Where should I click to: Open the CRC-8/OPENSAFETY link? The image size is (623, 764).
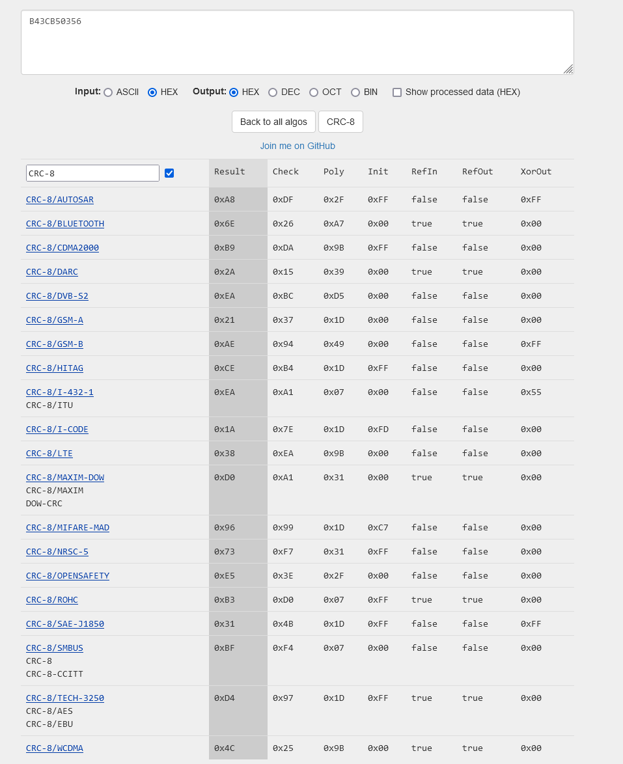(67, 576)
